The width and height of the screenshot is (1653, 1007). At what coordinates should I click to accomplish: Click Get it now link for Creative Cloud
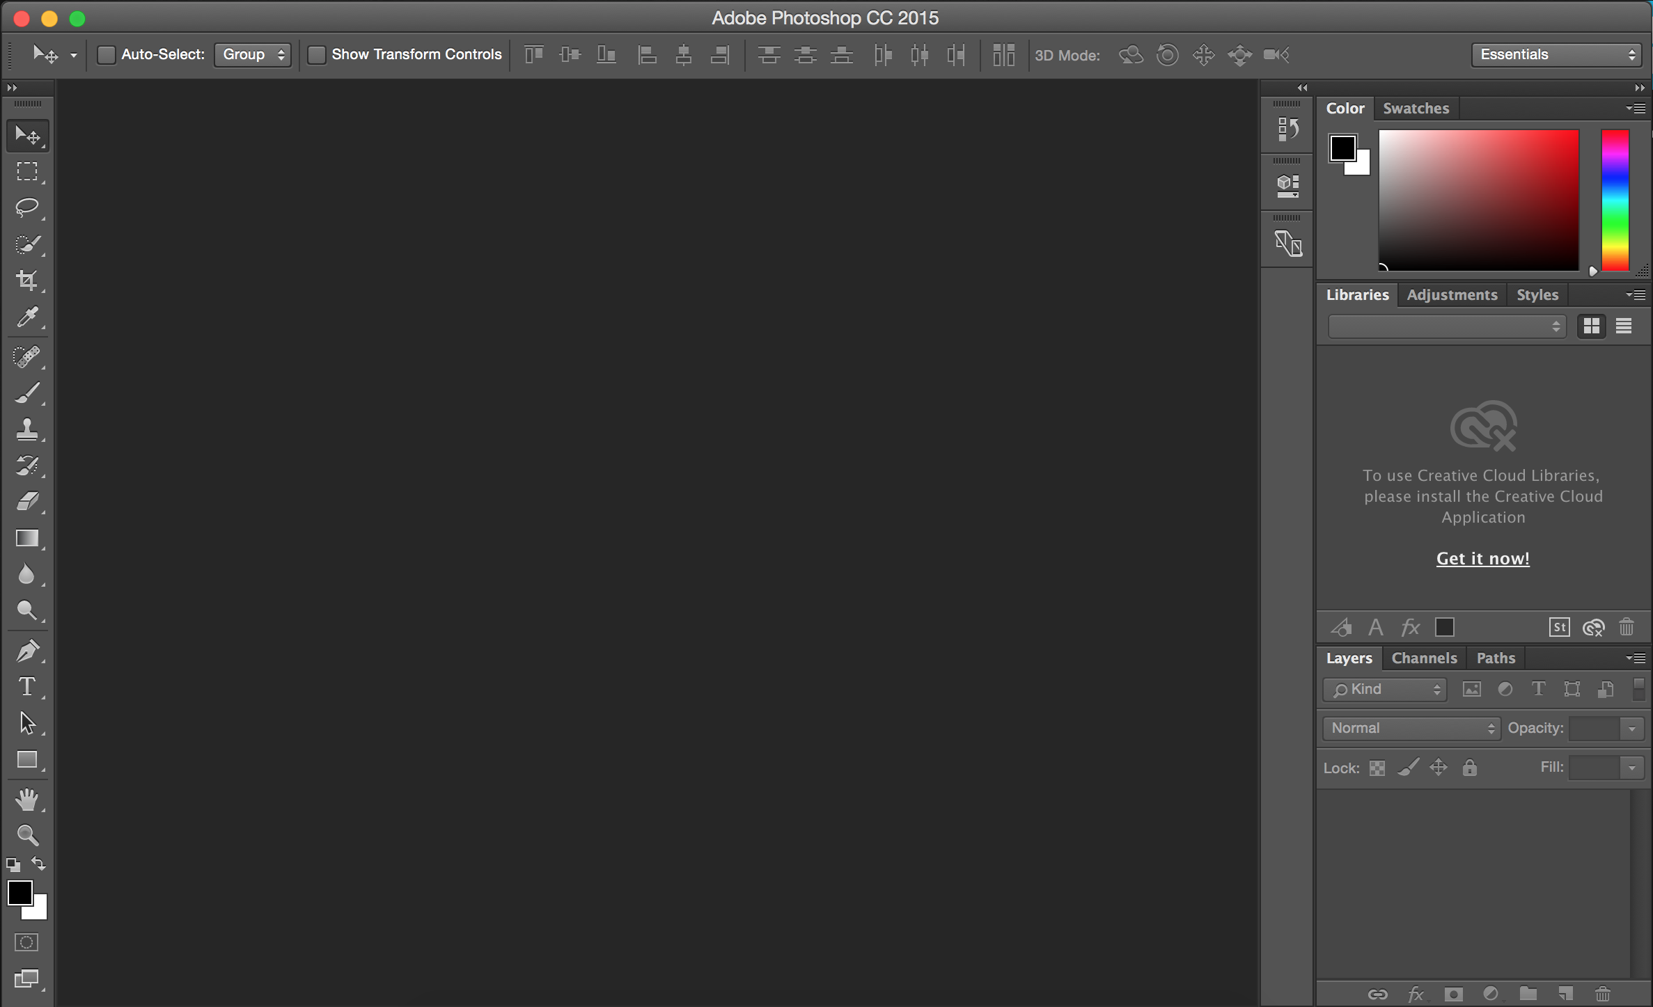[1483, 558]
